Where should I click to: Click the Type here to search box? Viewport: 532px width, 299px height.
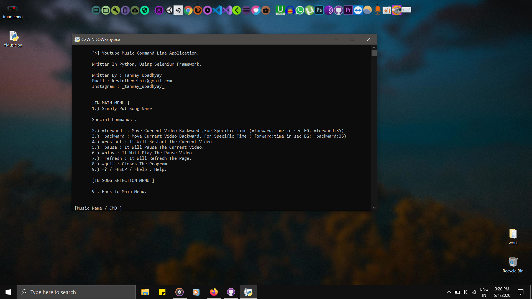point(76,292)
